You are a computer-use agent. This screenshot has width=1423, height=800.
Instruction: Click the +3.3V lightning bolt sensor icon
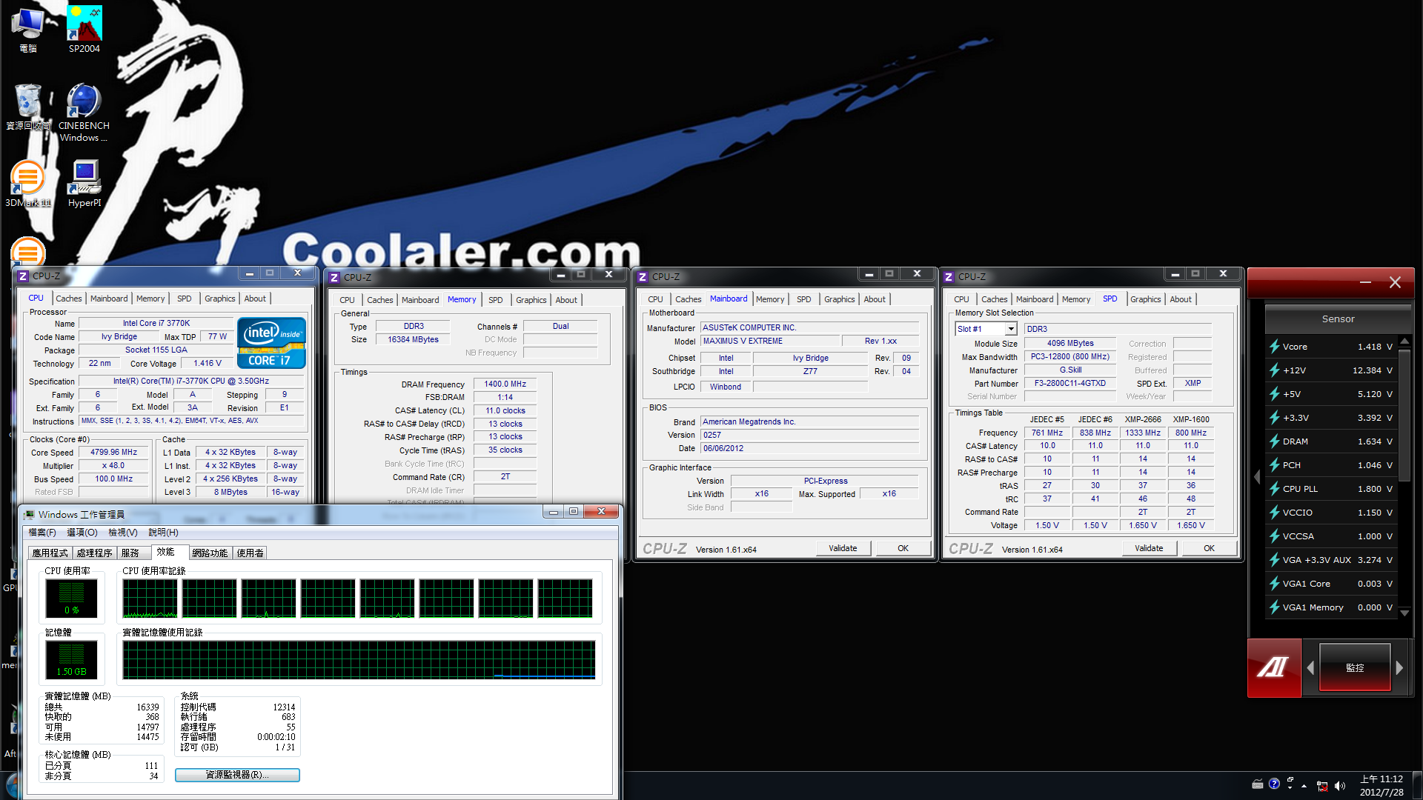tap(1275, 418)
